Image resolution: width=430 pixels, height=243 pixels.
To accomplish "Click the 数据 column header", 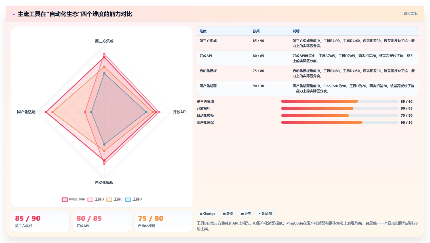I will click(x=256, y=31).
